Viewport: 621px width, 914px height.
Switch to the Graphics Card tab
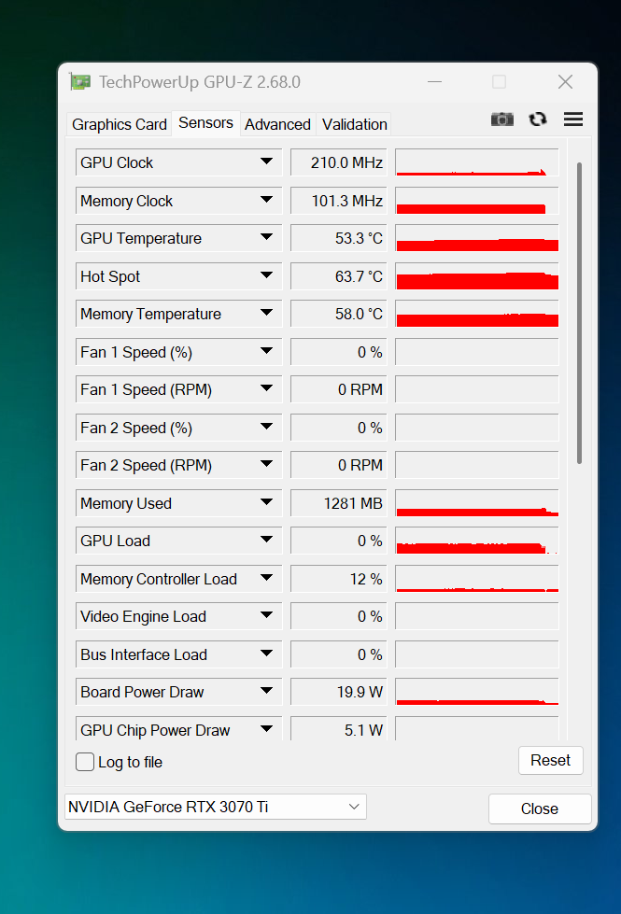(120, 124)
